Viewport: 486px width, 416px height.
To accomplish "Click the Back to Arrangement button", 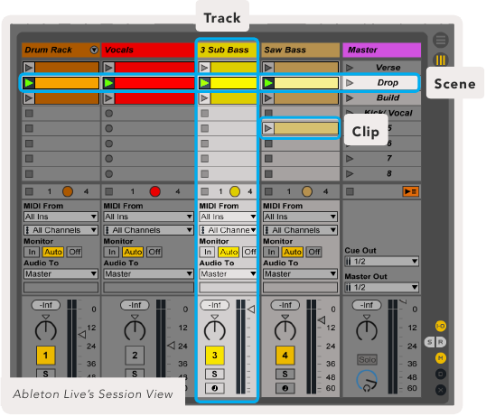I will (411, 191).
